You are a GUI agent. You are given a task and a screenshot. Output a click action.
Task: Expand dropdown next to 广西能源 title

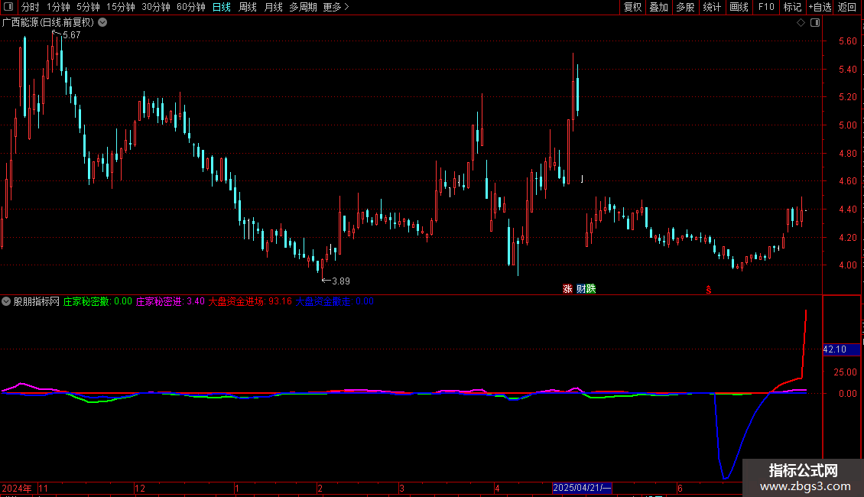click(x=102, y=23)
